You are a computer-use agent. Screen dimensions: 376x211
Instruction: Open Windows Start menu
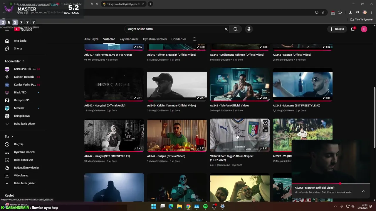click(x=154, y=206)
